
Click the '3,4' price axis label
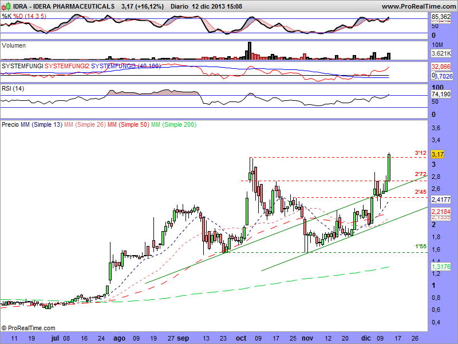(x=436, y=140)
